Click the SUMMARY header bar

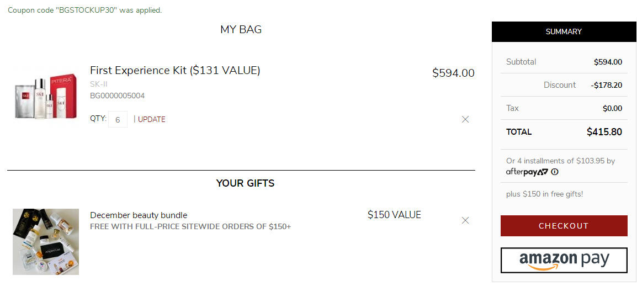coord(564,31)
